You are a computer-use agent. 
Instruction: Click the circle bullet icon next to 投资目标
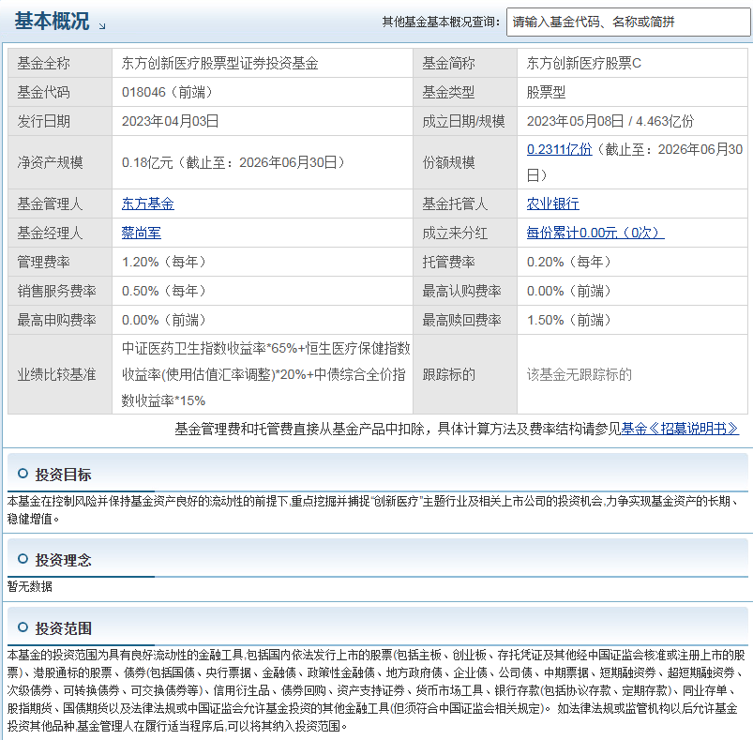point(23,474)
